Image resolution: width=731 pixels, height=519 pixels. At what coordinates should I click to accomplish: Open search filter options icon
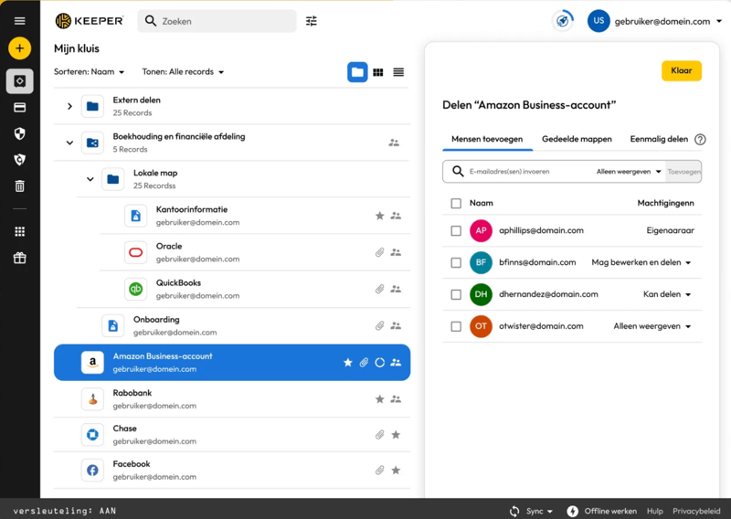pyautogui.click(x=312, y=21)
